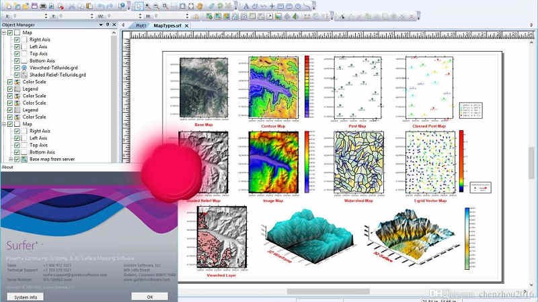Click the Contour Map color scale bar

click(x=307, y=87)
